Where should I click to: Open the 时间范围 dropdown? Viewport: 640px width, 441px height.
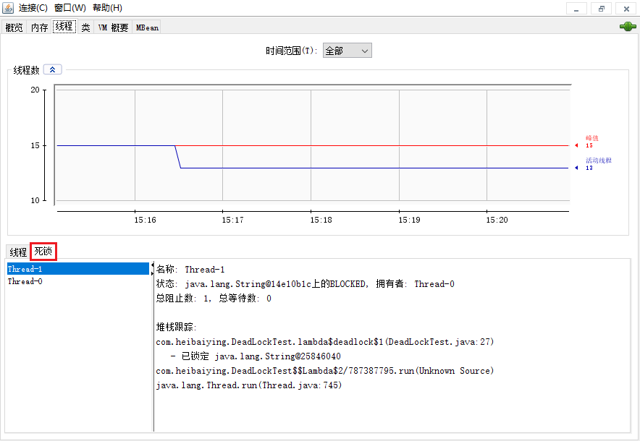click(x=348, y=51)
